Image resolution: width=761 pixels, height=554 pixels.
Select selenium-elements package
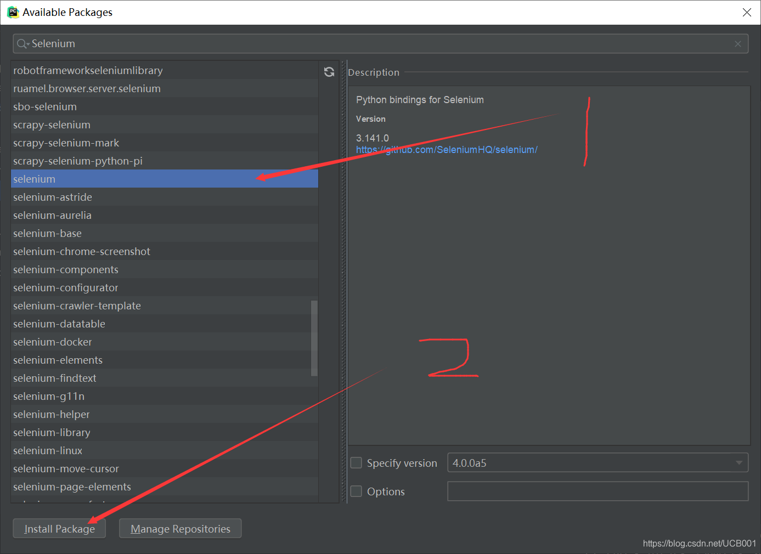click(x=165, y=360)
